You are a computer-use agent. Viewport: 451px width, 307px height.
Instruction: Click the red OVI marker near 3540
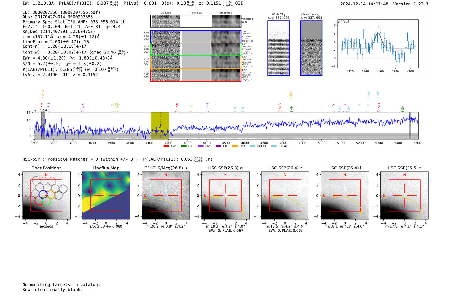(42, 107)
